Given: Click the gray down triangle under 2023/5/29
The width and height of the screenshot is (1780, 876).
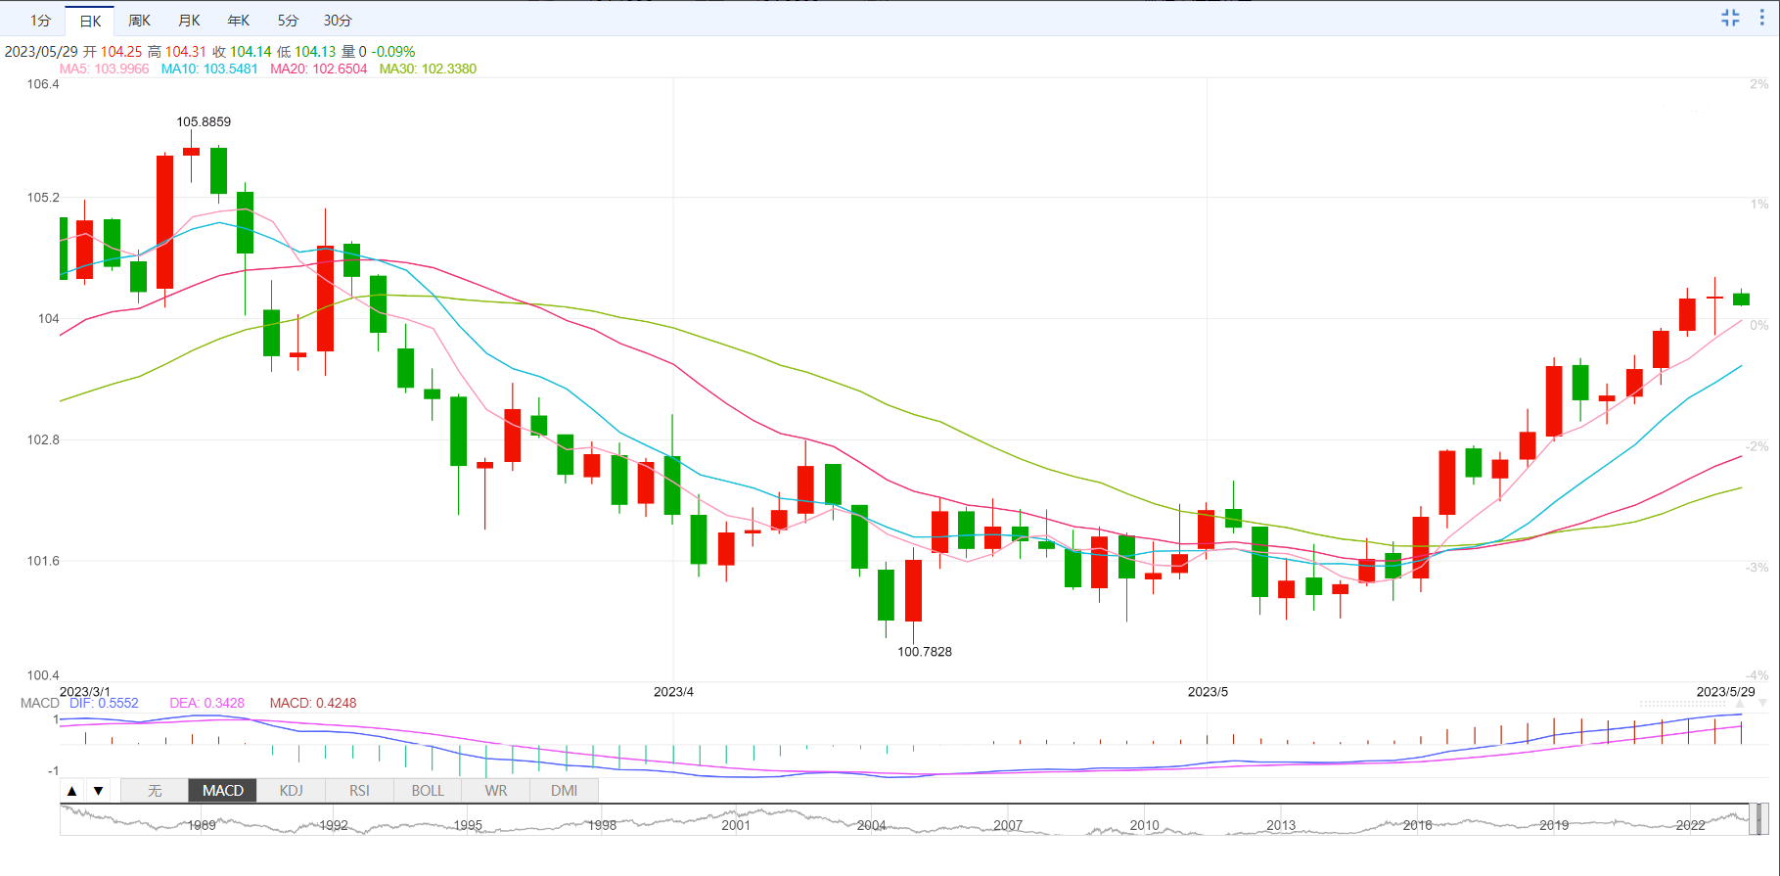Looking at the screenshot, I should pos(1762,704).
